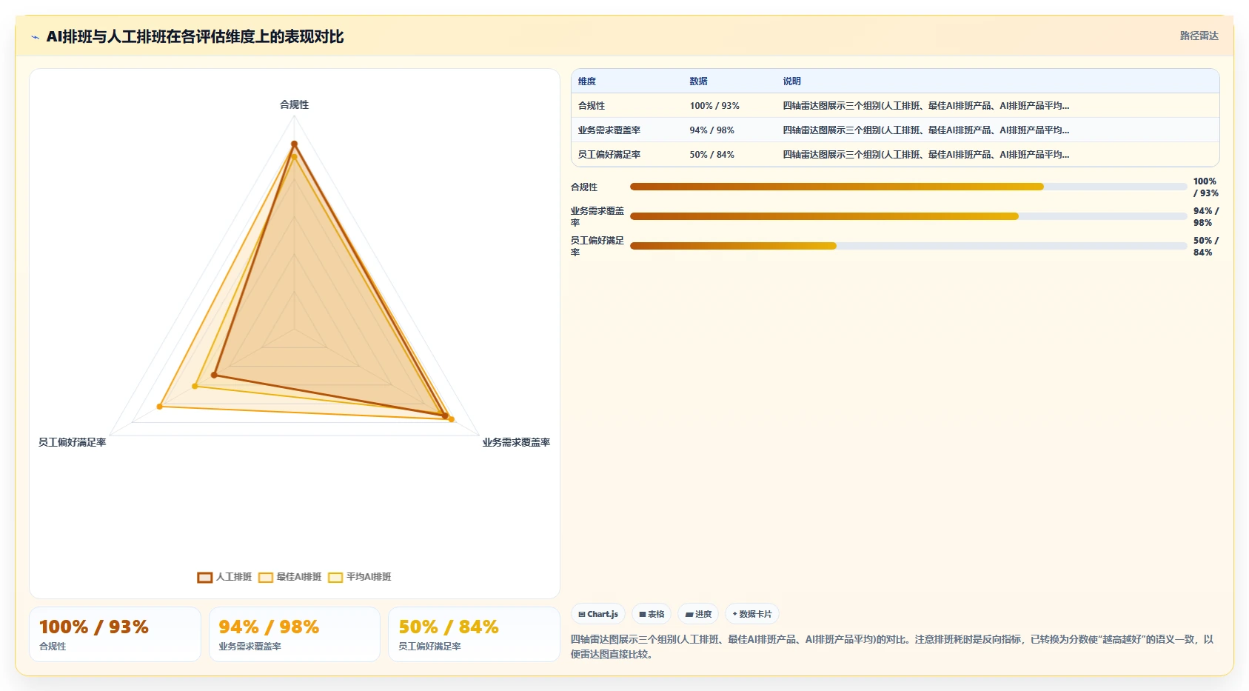The height and width of the screenshot is (691, 1249).
Task: Click the 表格 tag chip
Action: pyautogui.click(x=652, y=614)
